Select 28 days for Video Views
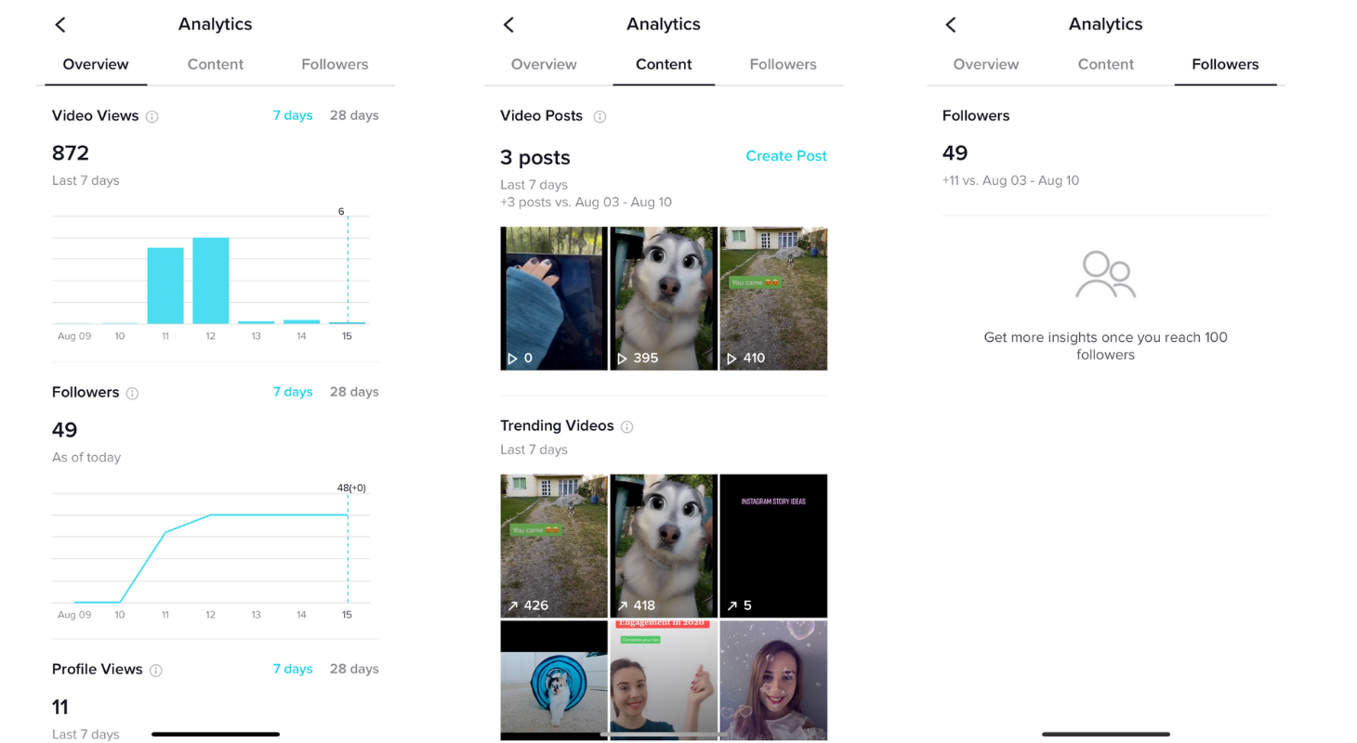The height and width of the screenshot is (743, 1357). (354, 115)
